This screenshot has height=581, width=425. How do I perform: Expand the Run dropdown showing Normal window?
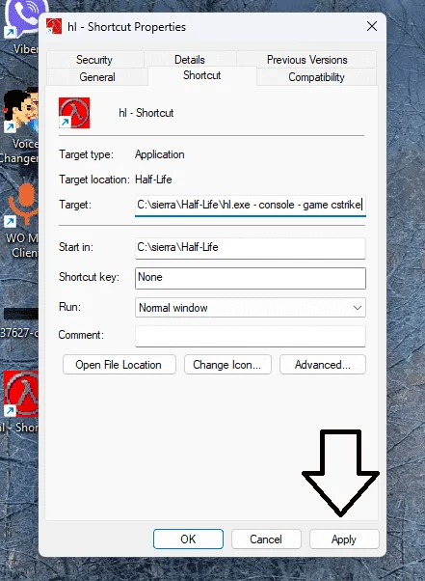(251, 308)
